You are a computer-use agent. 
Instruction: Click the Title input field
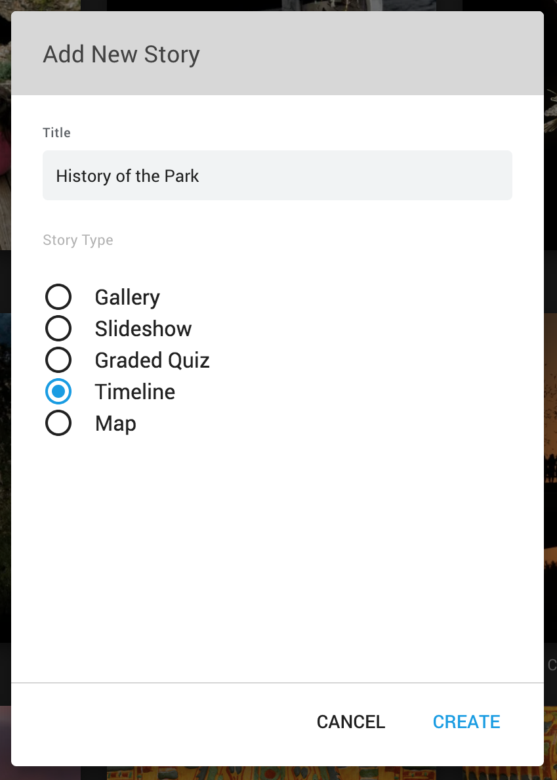click(278, 175)
